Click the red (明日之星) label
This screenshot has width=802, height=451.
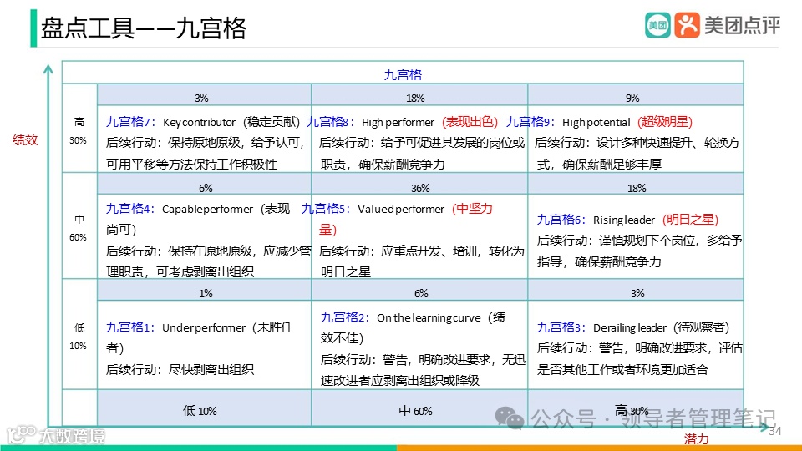coord(691,220)
